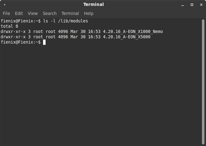Click the block cursor at the prompt

coord(44,42)
